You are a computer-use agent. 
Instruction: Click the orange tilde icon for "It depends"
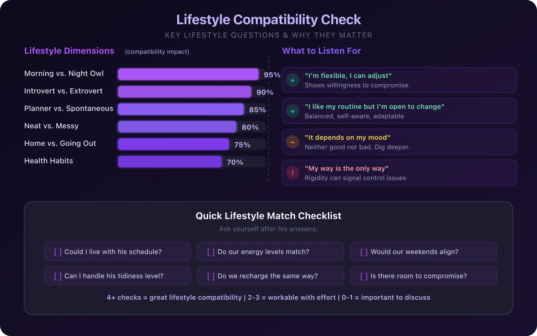[x=293, y=142]
